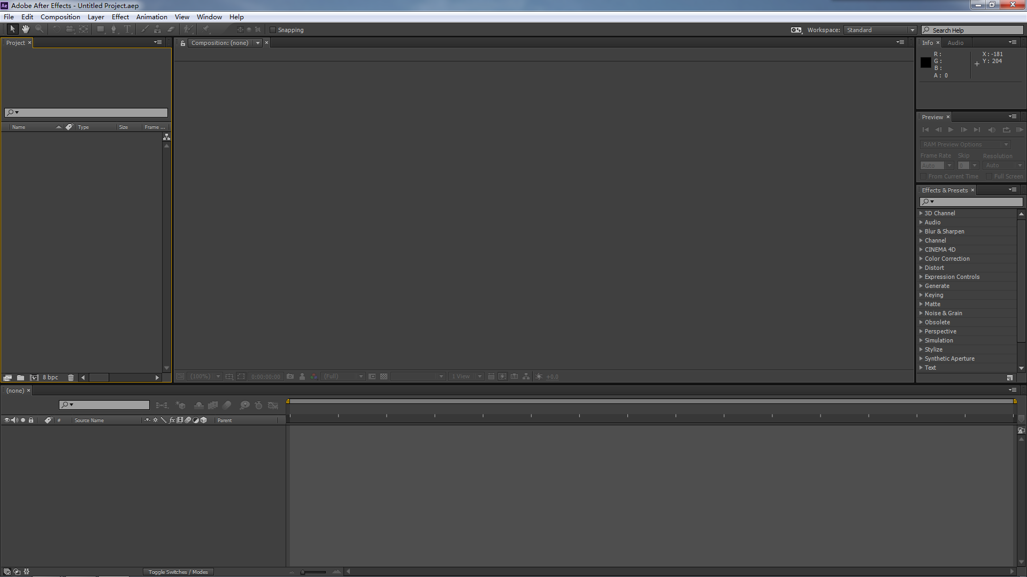Select the Brush tool
The height and width of the screenshot is (577, 1027).
click(x=144, y=29)
